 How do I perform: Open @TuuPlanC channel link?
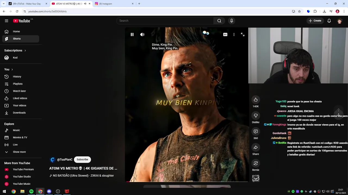[x=65, y=160]
